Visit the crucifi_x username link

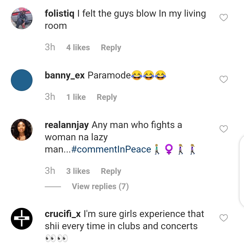tap(63, 214)
